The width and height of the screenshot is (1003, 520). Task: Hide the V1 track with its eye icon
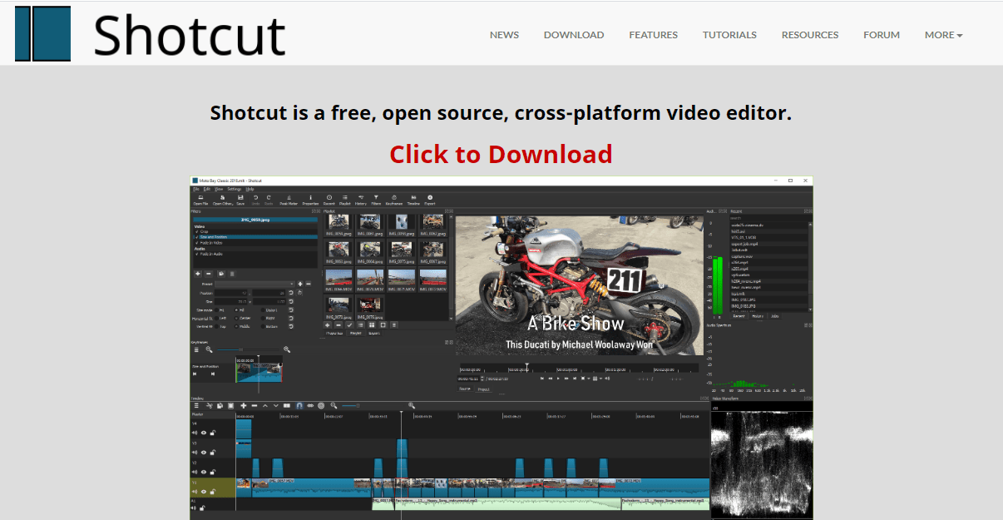[204, 492]
